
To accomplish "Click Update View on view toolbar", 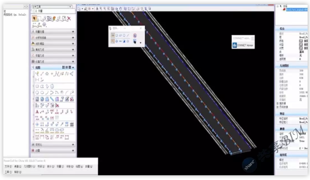I will [x=97, y=9].
